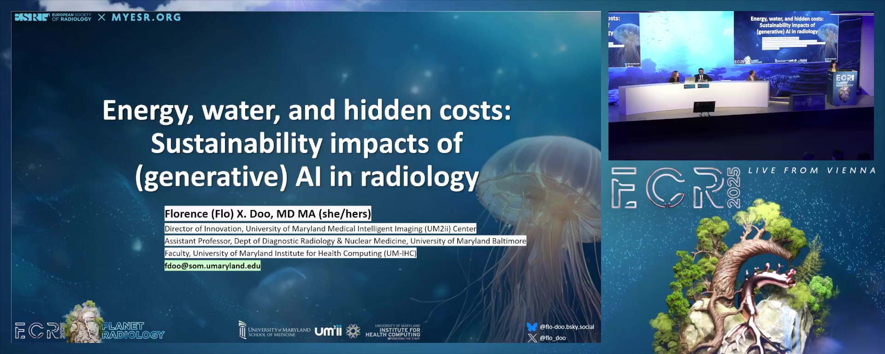Click the large ECR 2025 logo on right
Image resolution: width=885 pixels, height=354 pixels.
point(676,188)
